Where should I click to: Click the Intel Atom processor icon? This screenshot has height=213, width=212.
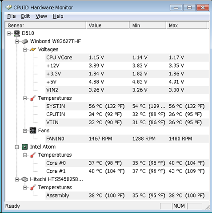tap(25, 147)
